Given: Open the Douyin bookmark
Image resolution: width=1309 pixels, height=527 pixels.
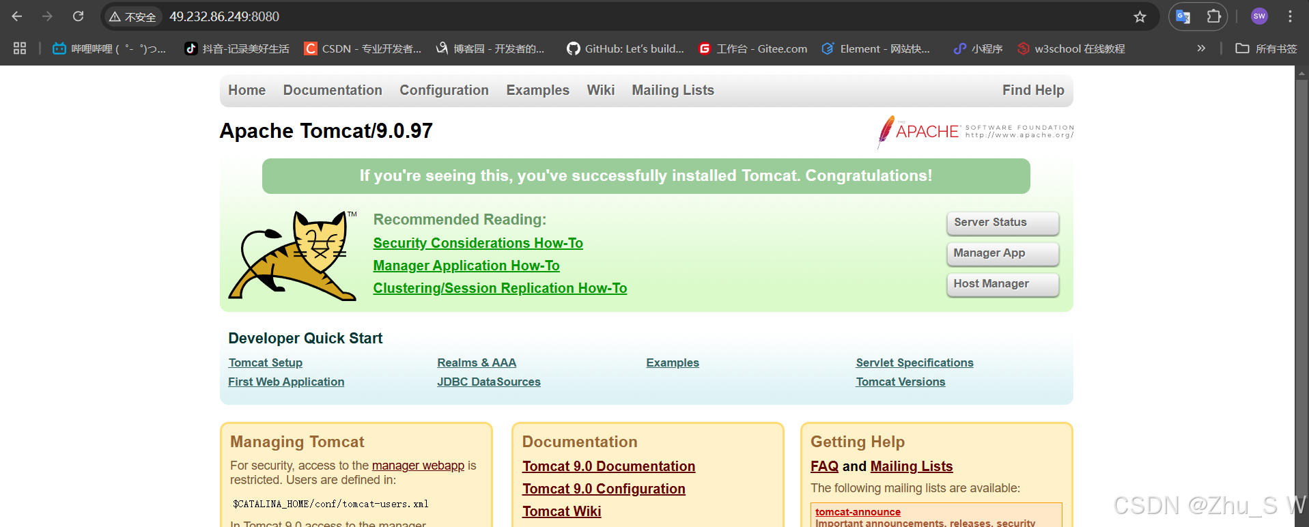Looking at the screenshot, I should (x=237, y=48).
